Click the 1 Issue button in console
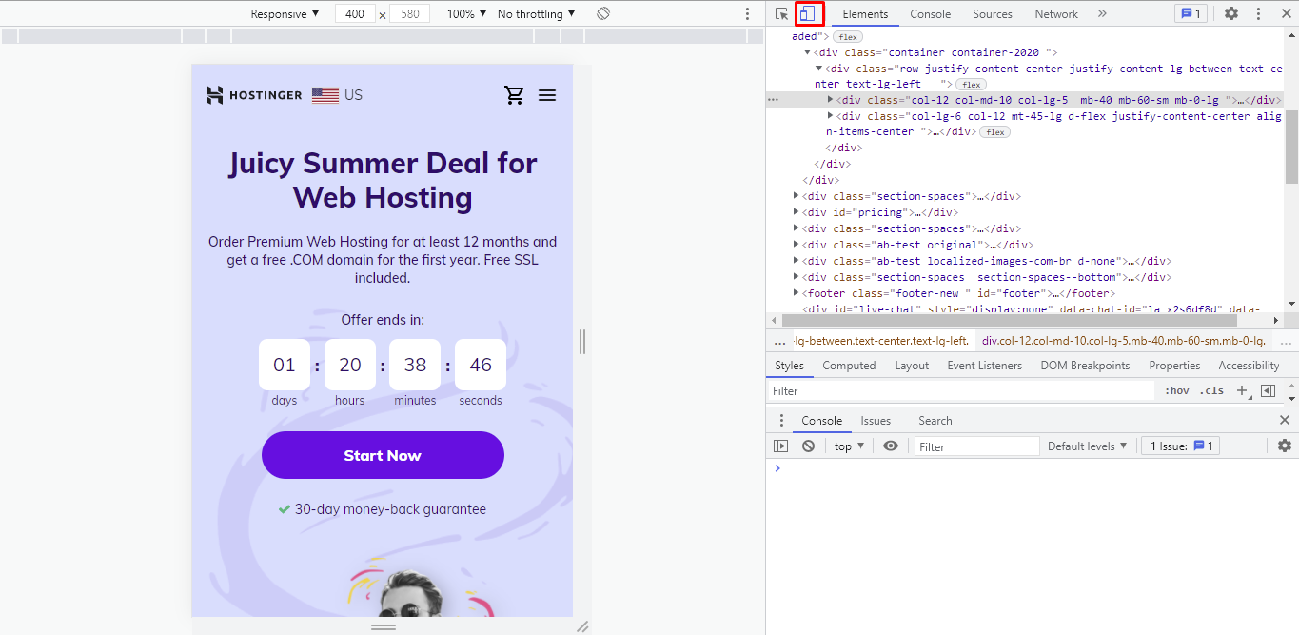 pos(1180,446)
